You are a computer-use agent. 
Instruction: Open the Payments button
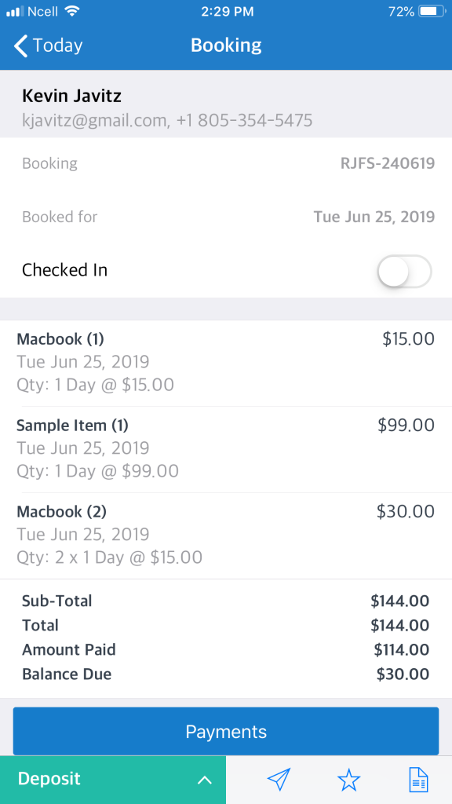[x=226, y=731]
